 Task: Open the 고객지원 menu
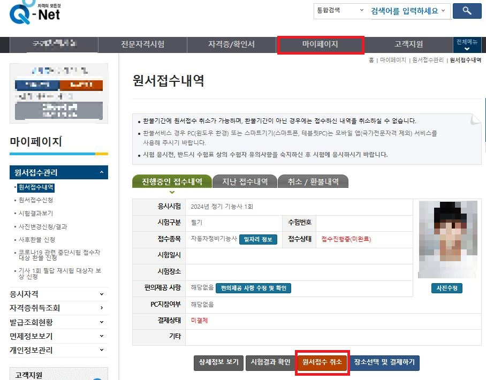point(407,45)
